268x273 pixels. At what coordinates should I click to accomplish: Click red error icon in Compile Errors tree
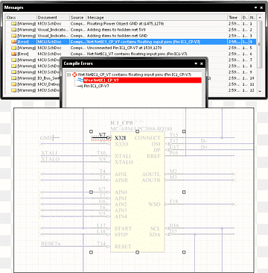point(74,75)
